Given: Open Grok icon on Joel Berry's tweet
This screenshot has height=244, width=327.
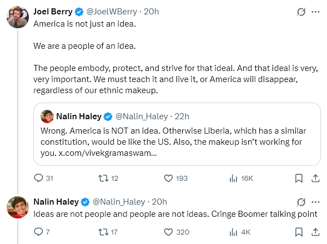Looking at the screenshot, I should 301,12.
